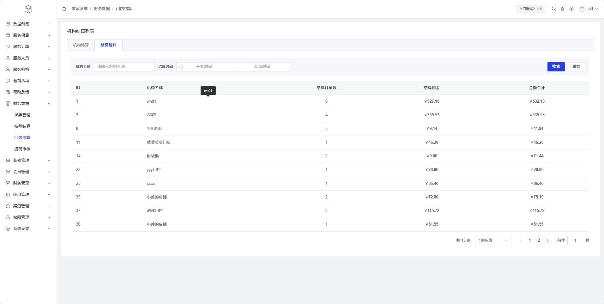This screenshot has width=604, height=304.
Task: Click the blue 搜索 button
Action: [x=556, y=67]
